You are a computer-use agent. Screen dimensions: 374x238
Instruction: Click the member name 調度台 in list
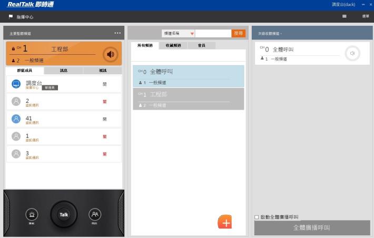(x=34, y=83)
